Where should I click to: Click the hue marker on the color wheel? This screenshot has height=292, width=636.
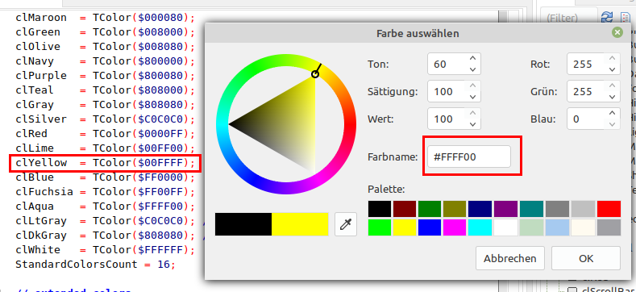click(315, 74)
